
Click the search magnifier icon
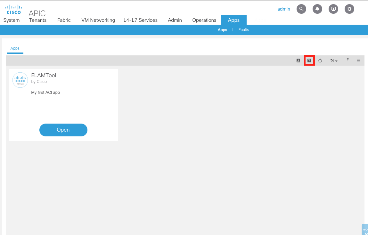(x=301, y=9)
